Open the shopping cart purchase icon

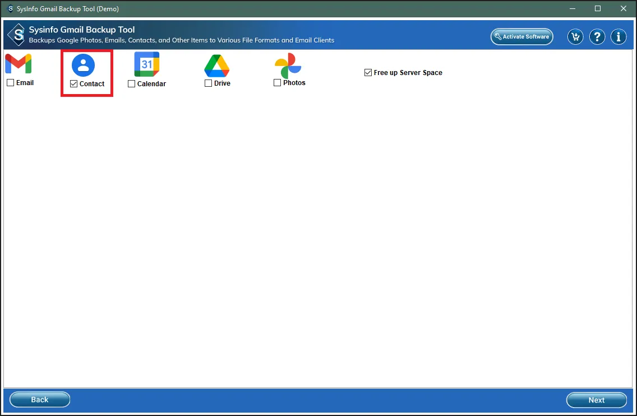575,37
